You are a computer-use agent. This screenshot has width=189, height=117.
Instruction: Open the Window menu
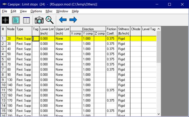point(62,11)
